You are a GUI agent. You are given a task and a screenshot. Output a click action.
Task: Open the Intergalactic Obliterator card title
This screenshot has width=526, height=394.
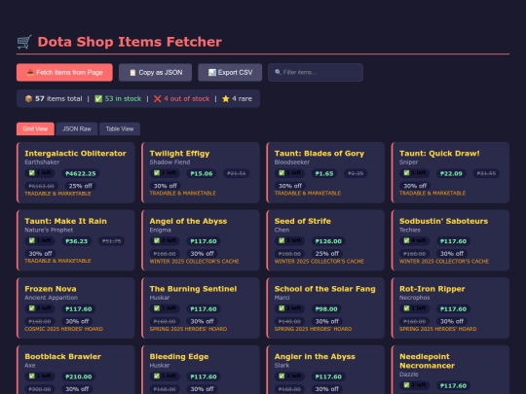click(x=75, y=154)
